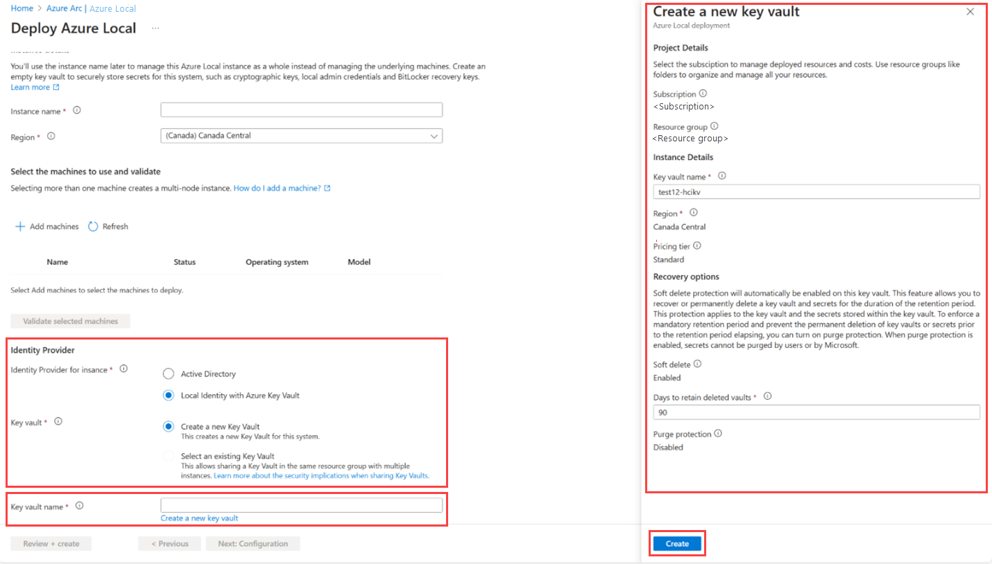Viewport: 992px width, 564px height.
Task: Close the Create a new key vault panel
Action: point(970,12)
